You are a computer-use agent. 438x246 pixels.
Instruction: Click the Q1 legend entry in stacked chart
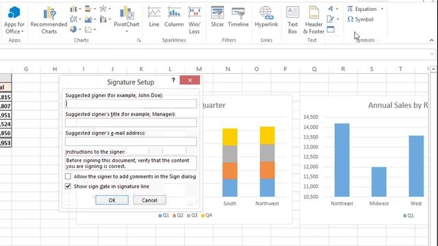[164, 215]
